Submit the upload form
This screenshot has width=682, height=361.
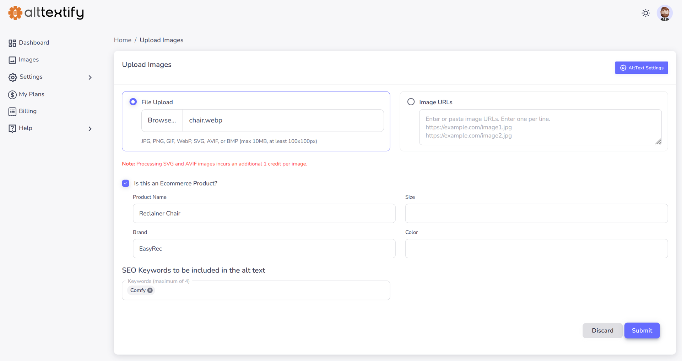click(x=642, y=331)
